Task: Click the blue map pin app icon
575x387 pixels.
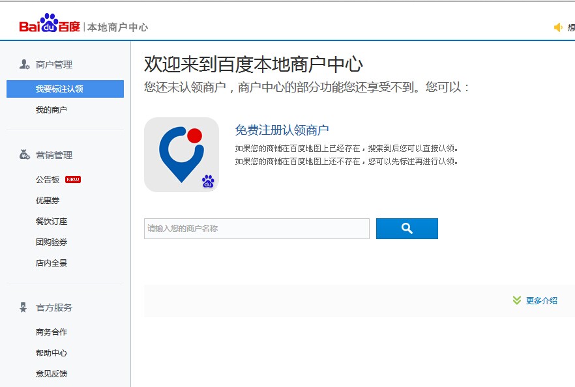Action: (181, 154)
